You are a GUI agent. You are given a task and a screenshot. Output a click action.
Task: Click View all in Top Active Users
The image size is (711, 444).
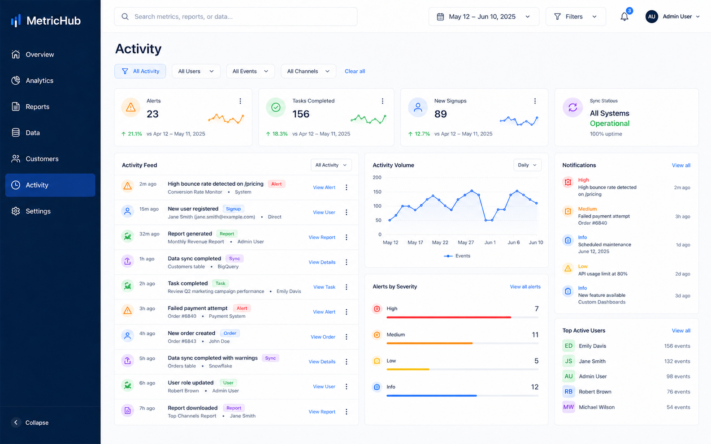point(681,331)
